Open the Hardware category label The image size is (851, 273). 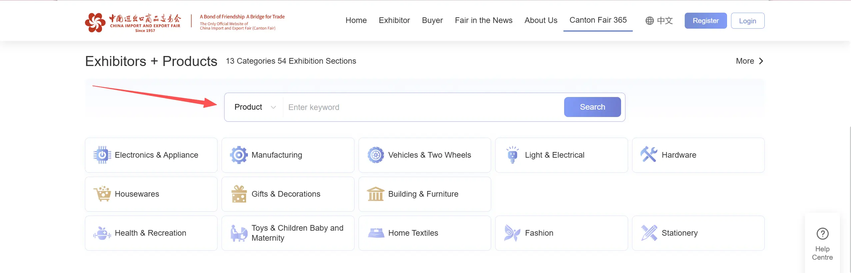coord(679,155)
